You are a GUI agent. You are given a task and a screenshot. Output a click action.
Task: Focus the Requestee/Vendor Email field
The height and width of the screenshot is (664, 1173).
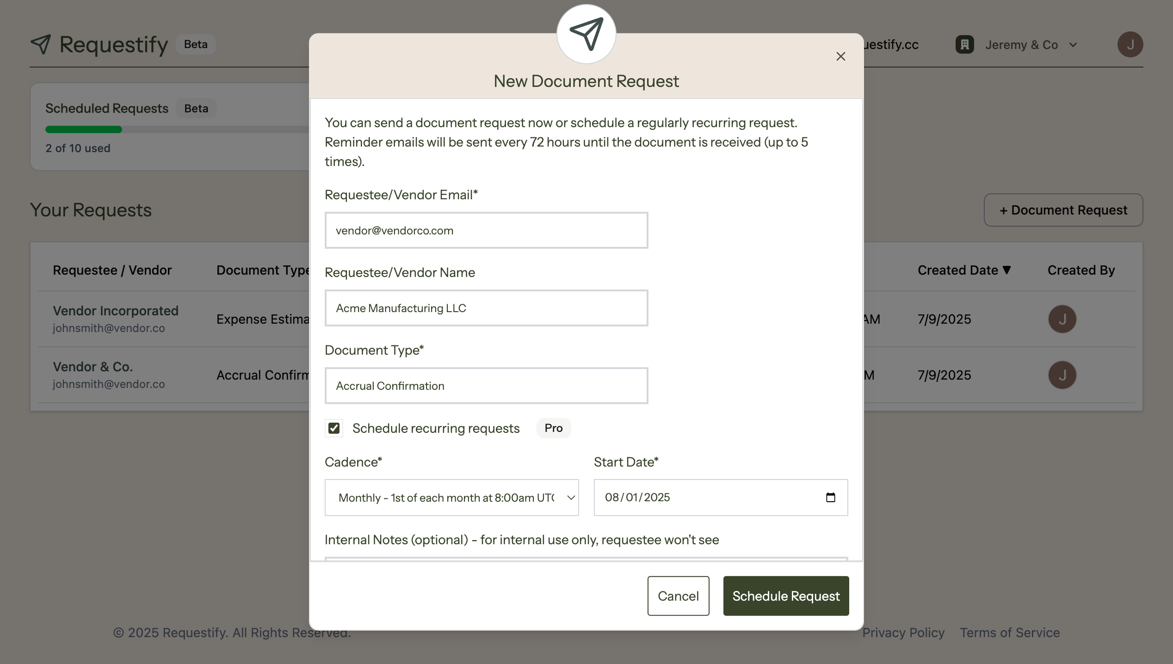tap(486, 230)
